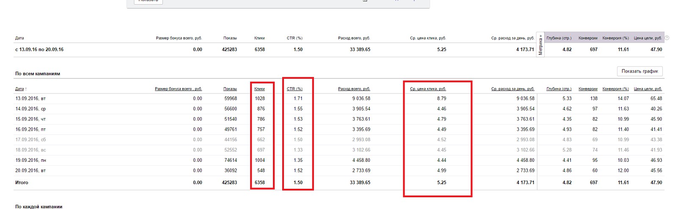Sort by underlined Размер бонуса всего header
This screenshot has height=209, width=677.
pyautogui.click(x=178, y=89)
